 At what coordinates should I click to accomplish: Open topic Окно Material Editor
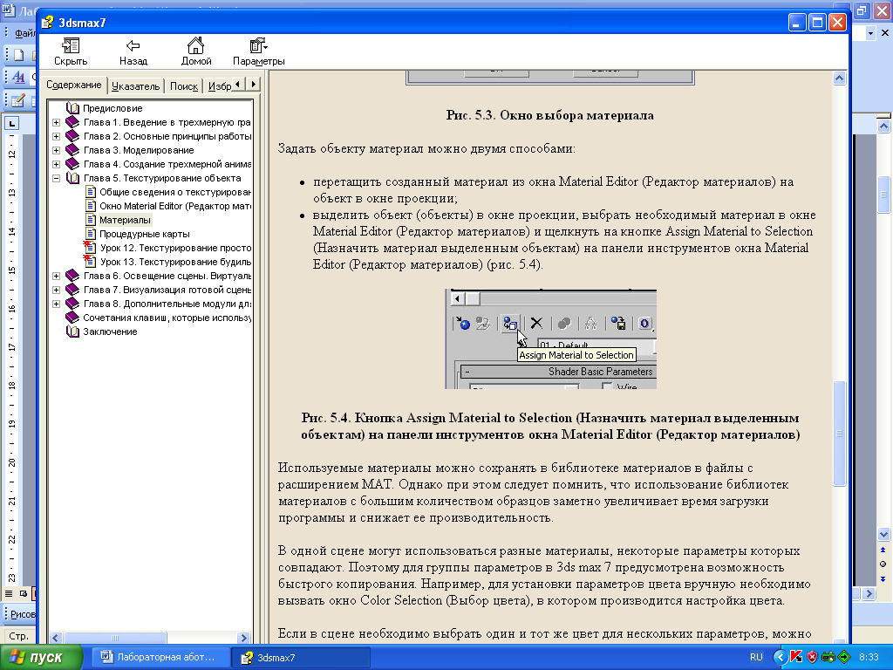click(174, 206)
